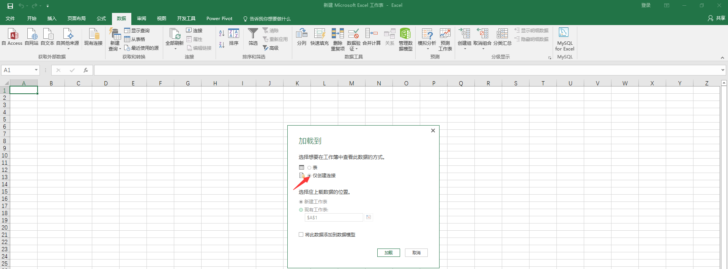Click the range selector icon beside $A$1
This screenshot has height=269, width=728.
pyautogui.click(x=368, y=217)
